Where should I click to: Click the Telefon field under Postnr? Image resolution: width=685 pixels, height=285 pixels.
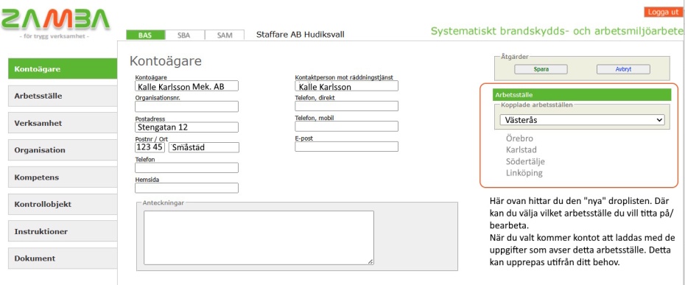click(x=186, y=168)
